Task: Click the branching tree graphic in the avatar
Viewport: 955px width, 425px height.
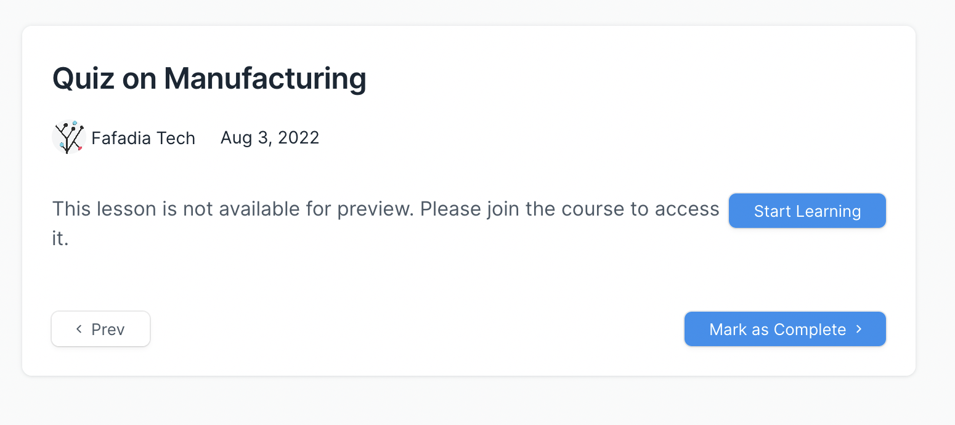Action: [x=68, y=137]
